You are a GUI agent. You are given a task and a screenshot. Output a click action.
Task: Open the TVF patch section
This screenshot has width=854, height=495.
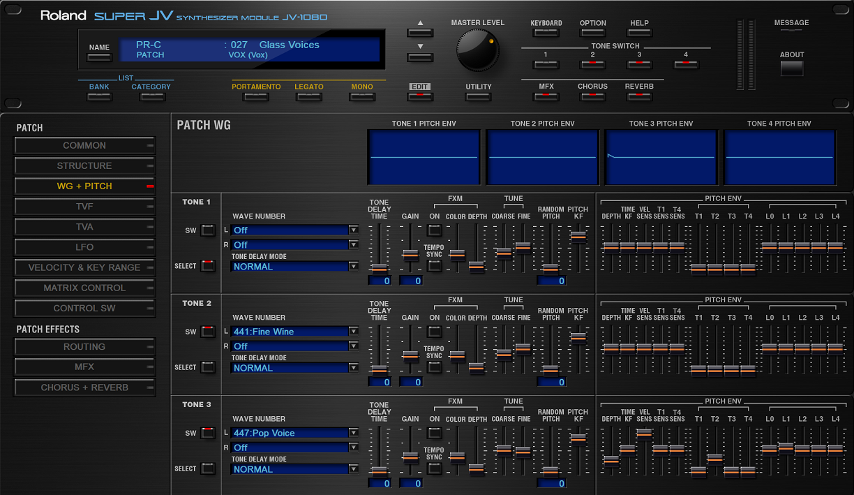(84, 207)
